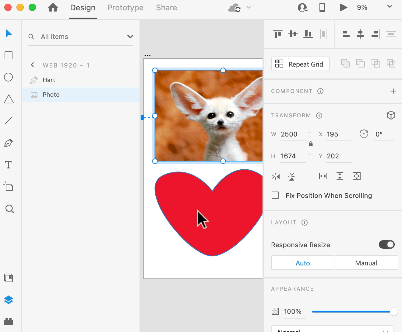402x332 pixels.
Task: Edit the Y position field 202
Action: (x=339, y=156)
